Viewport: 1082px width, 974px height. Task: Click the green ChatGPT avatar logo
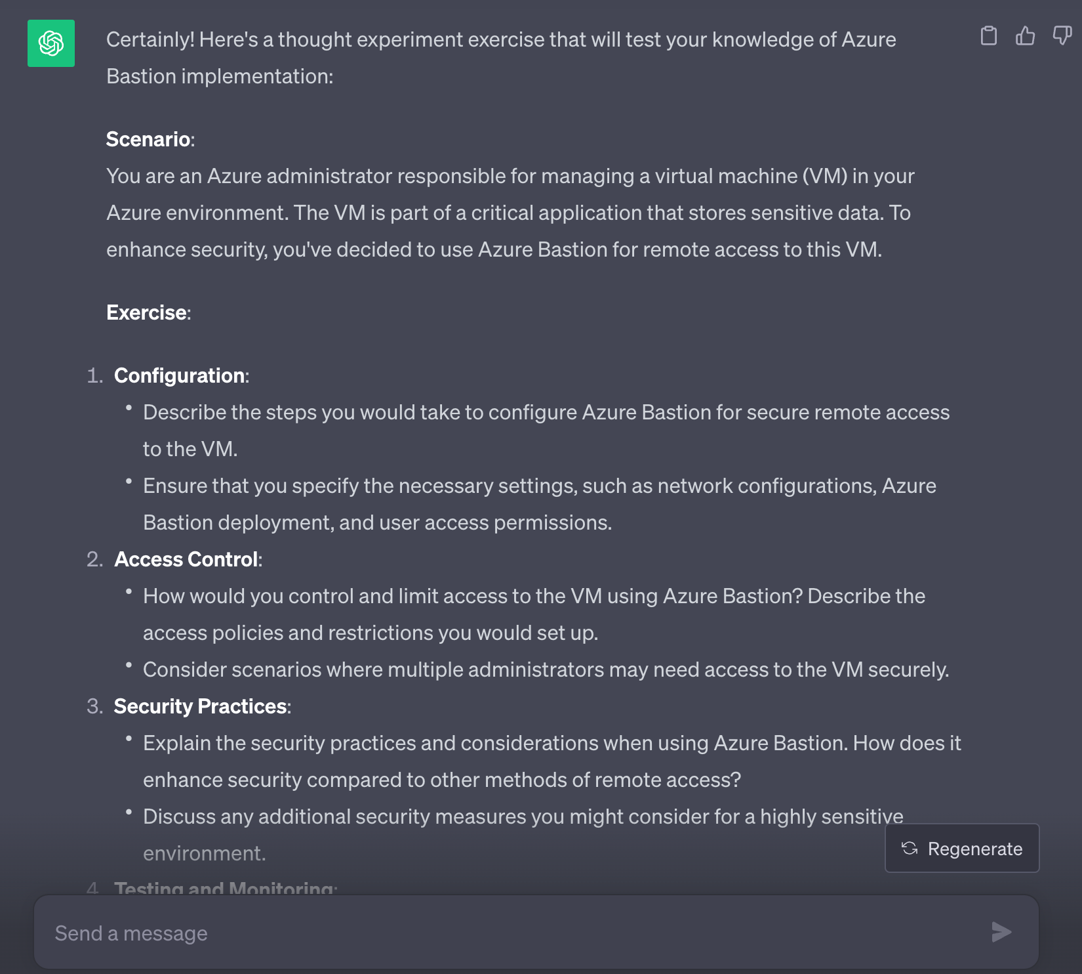click(51, 43)
